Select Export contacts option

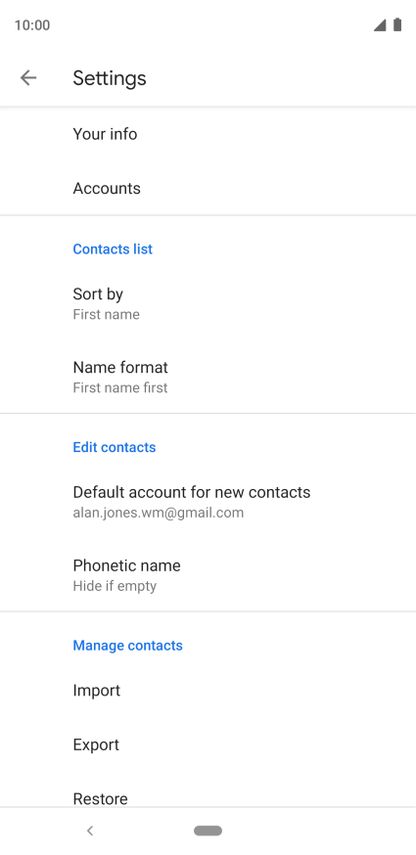tap(208, 744)
